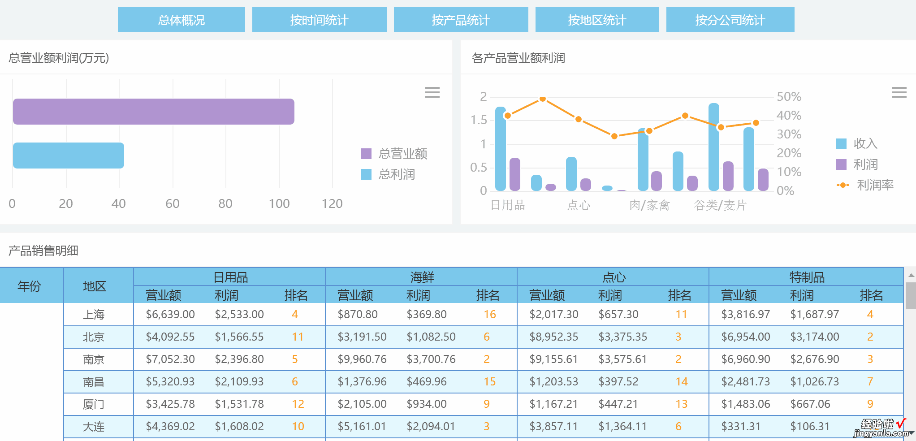
Task: Click cell value $2,533.00
Action: (x=239, y=315)
